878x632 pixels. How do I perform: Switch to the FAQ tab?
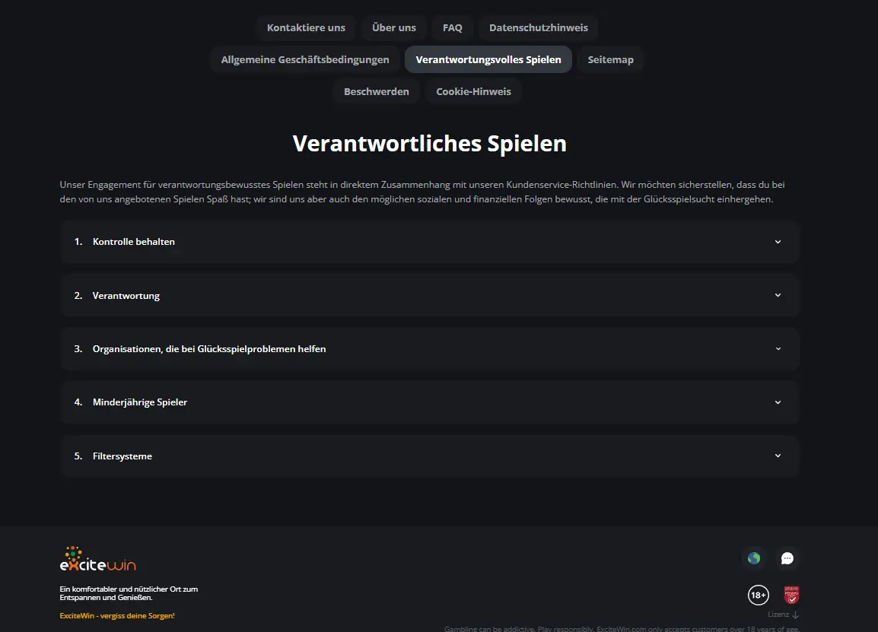pyautogui.click(x=453, y=27)
